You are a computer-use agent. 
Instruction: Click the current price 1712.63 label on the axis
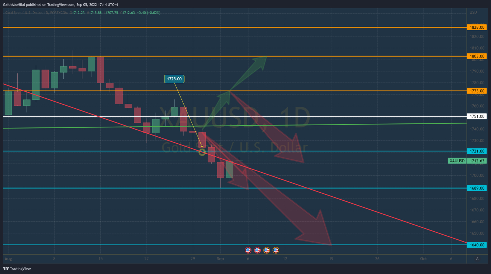pyautogui.click(x=477, y=161)
